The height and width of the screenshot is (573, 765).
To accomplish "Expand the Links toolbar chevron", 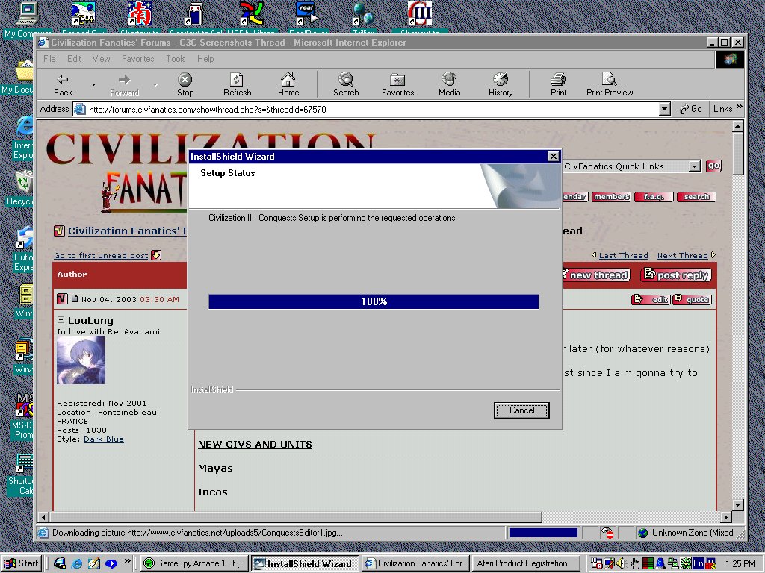I will (739, 106).
